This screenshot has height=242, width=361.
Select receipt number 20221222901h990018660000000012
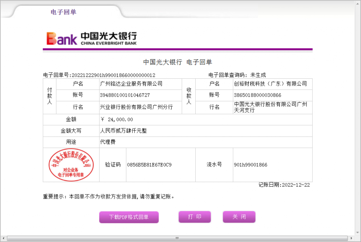coord(113,75)
